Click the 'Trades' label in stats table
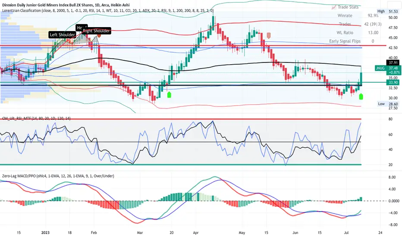The height and width of the screenshot is (237, 402). (x=345, y=24)
